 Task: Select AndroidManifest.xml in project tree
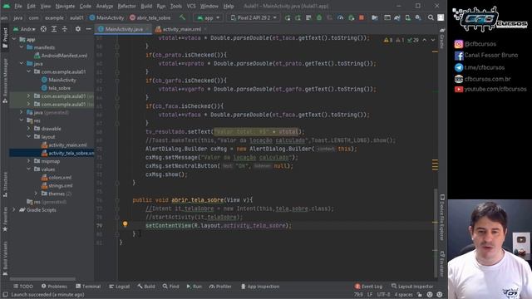(x=64, y=56)
